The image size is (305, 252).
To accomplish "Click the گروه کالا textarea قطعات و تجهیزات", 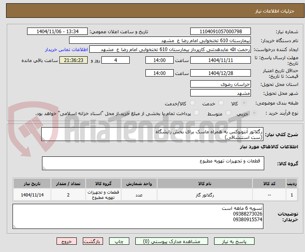I will click(153, 163).
